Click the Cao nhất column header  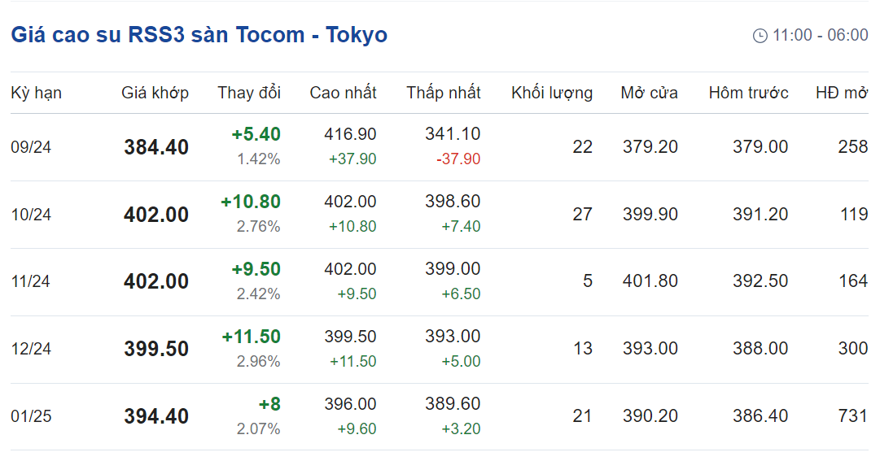click(343, 93)
